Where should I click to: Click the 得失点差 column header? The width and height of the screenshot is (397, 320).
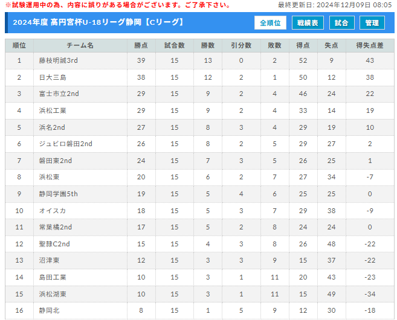tap(370, 45)
